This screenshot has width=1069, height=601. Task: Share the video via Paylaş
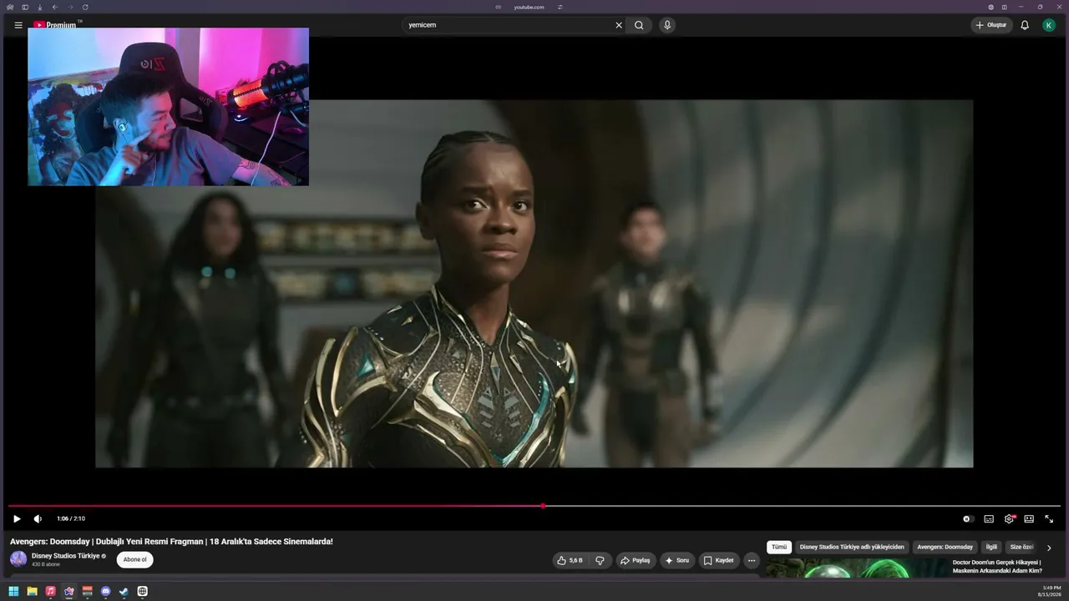point(636,560)
